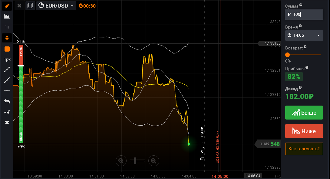Click help icon next to Сумма
Screen dimensions: 330x179
[301, 5]
